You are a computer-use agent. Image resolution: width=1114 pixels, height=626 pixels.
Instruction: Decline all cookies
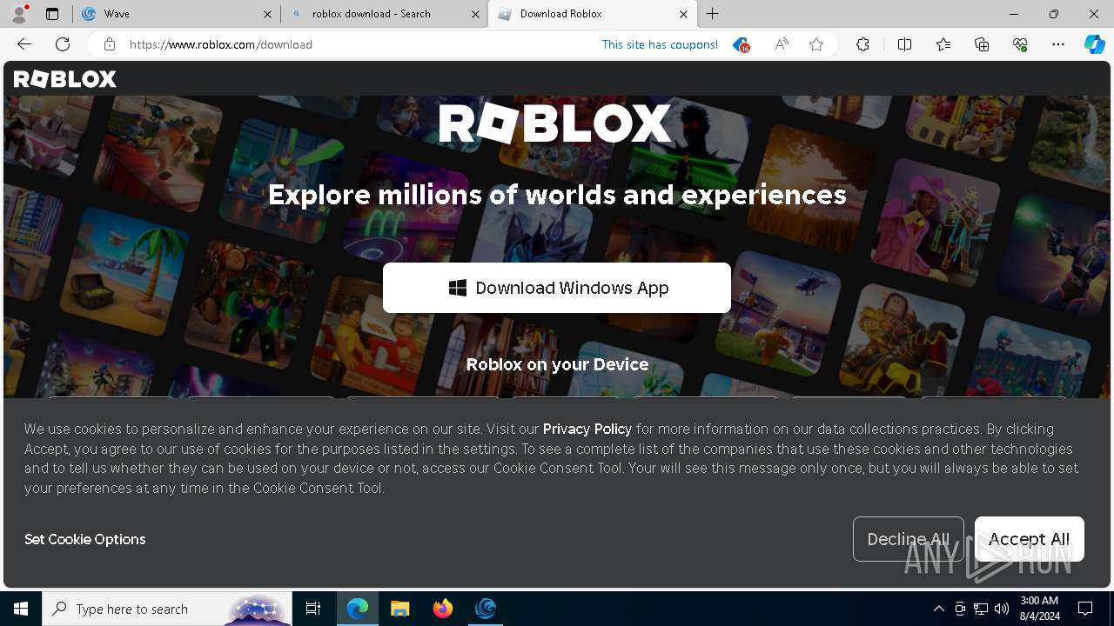coord(909,539)
